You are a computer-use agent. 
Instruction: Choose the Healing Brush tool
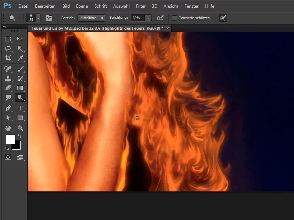pyautogui.click(x=8, y=69)
